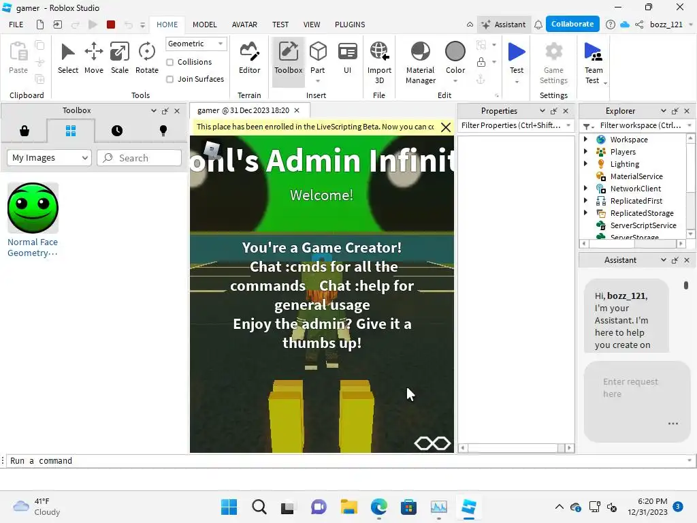Open Microsoft Edge from the taskbar
This screenshot has width=697, height=523.
378,507
